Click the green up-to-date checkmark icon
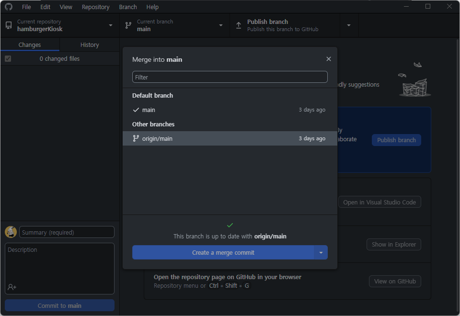This screenshot has height=316, width=460. (230, 225)
